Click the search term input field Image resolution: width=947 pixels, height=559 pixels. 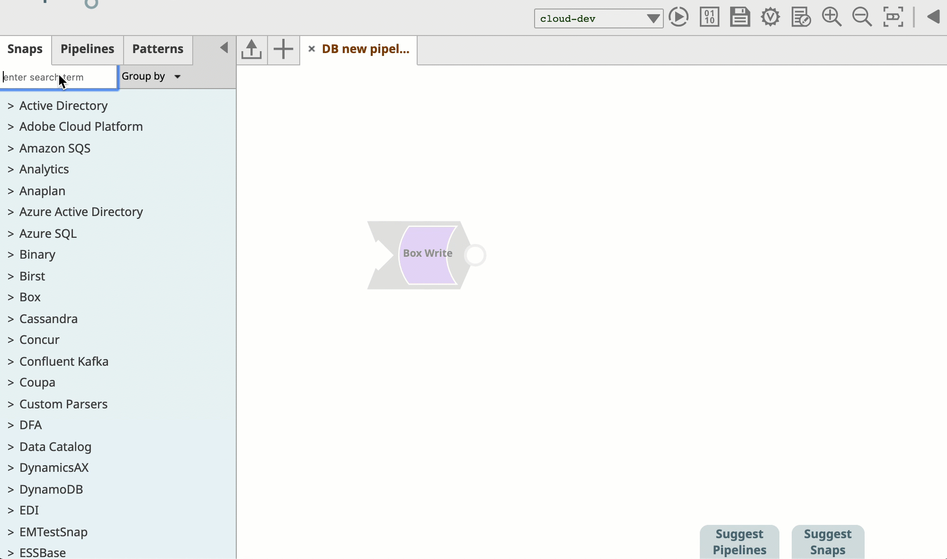pos(58,77)
